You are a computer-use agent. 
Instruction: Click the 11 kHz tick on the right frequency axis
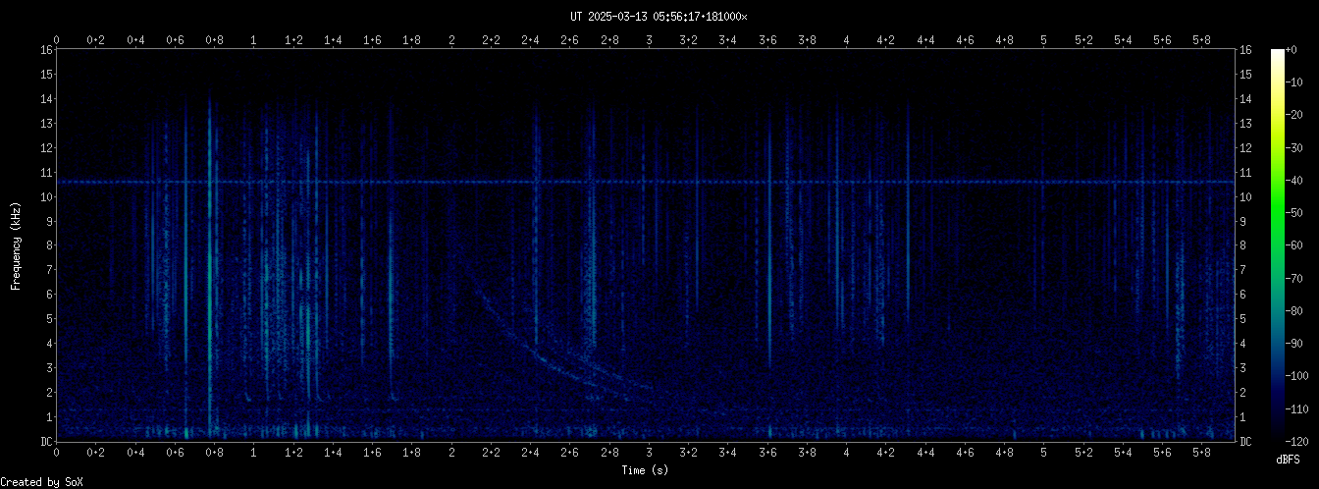1244,173
